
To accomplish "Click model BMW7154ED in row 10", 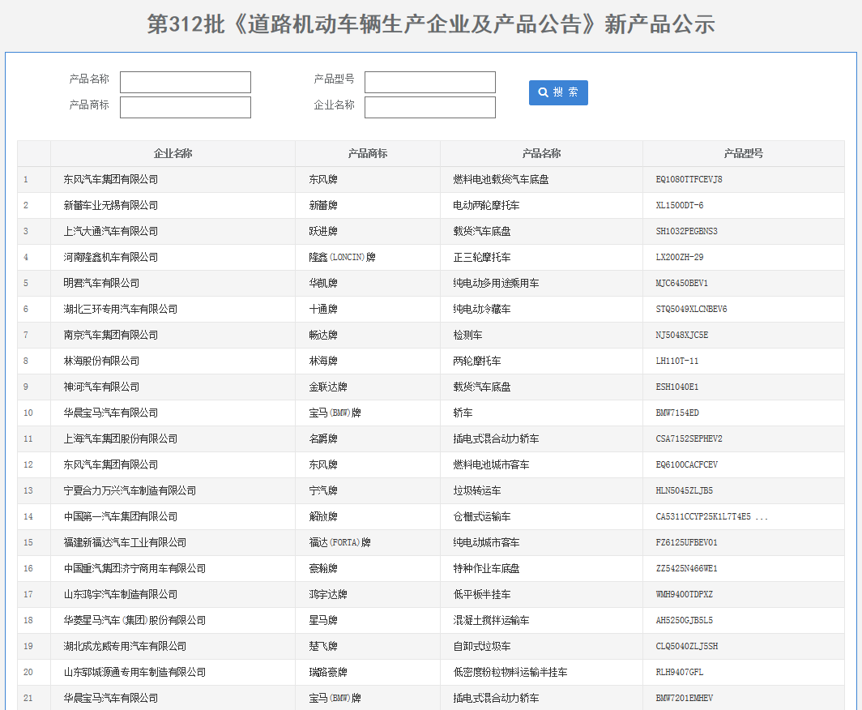I will click(x=677, y=413).
